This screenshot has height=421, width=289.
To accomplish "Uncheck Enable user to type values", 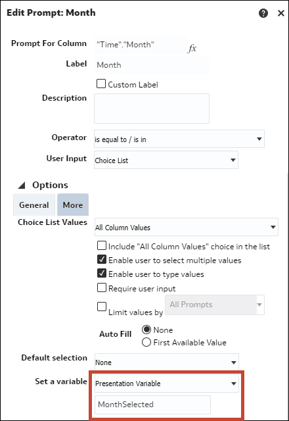I will pyautogui.click(x=102, y=274).
